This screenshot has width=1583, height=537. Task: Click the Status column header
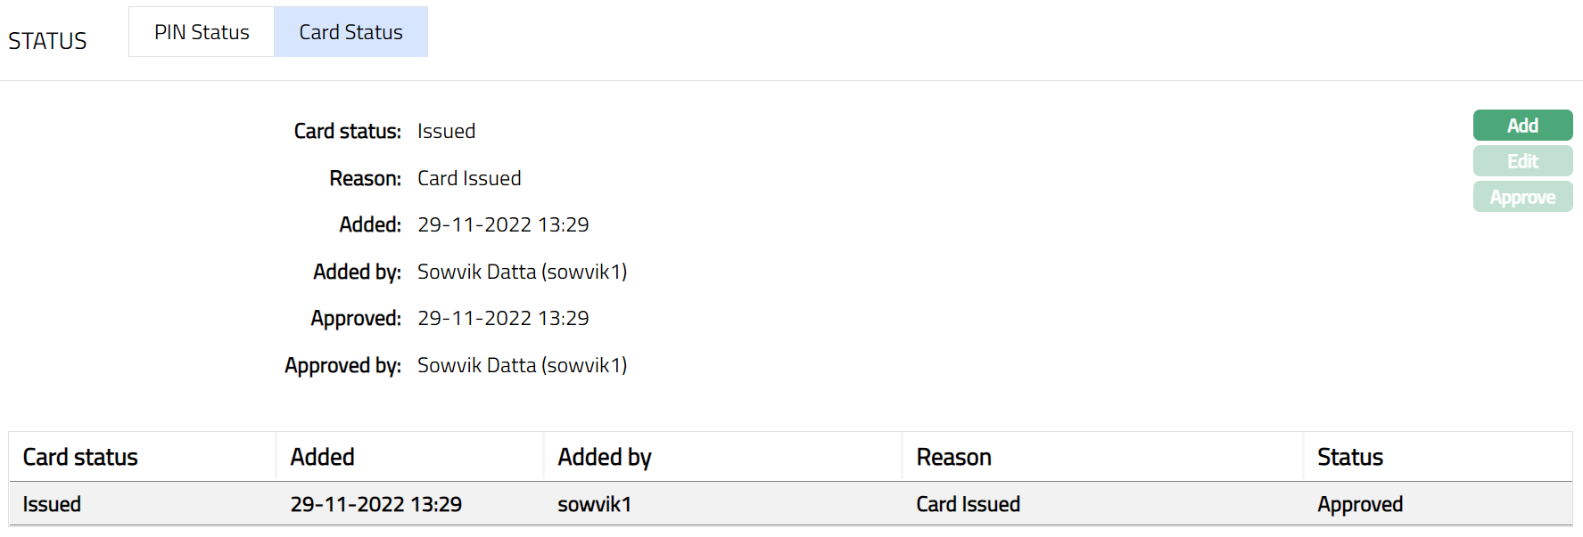tap(1349, 457)
